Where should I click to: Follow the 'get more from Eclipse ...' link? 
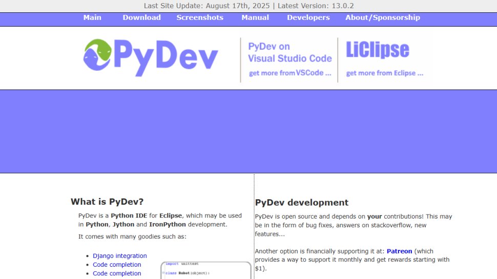[x=384, y=73]
